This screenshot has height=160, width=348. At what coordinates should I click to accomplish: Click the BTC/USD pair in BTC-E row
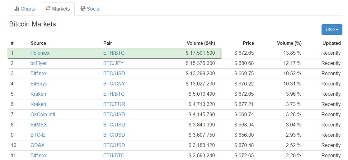click(114, 135)
